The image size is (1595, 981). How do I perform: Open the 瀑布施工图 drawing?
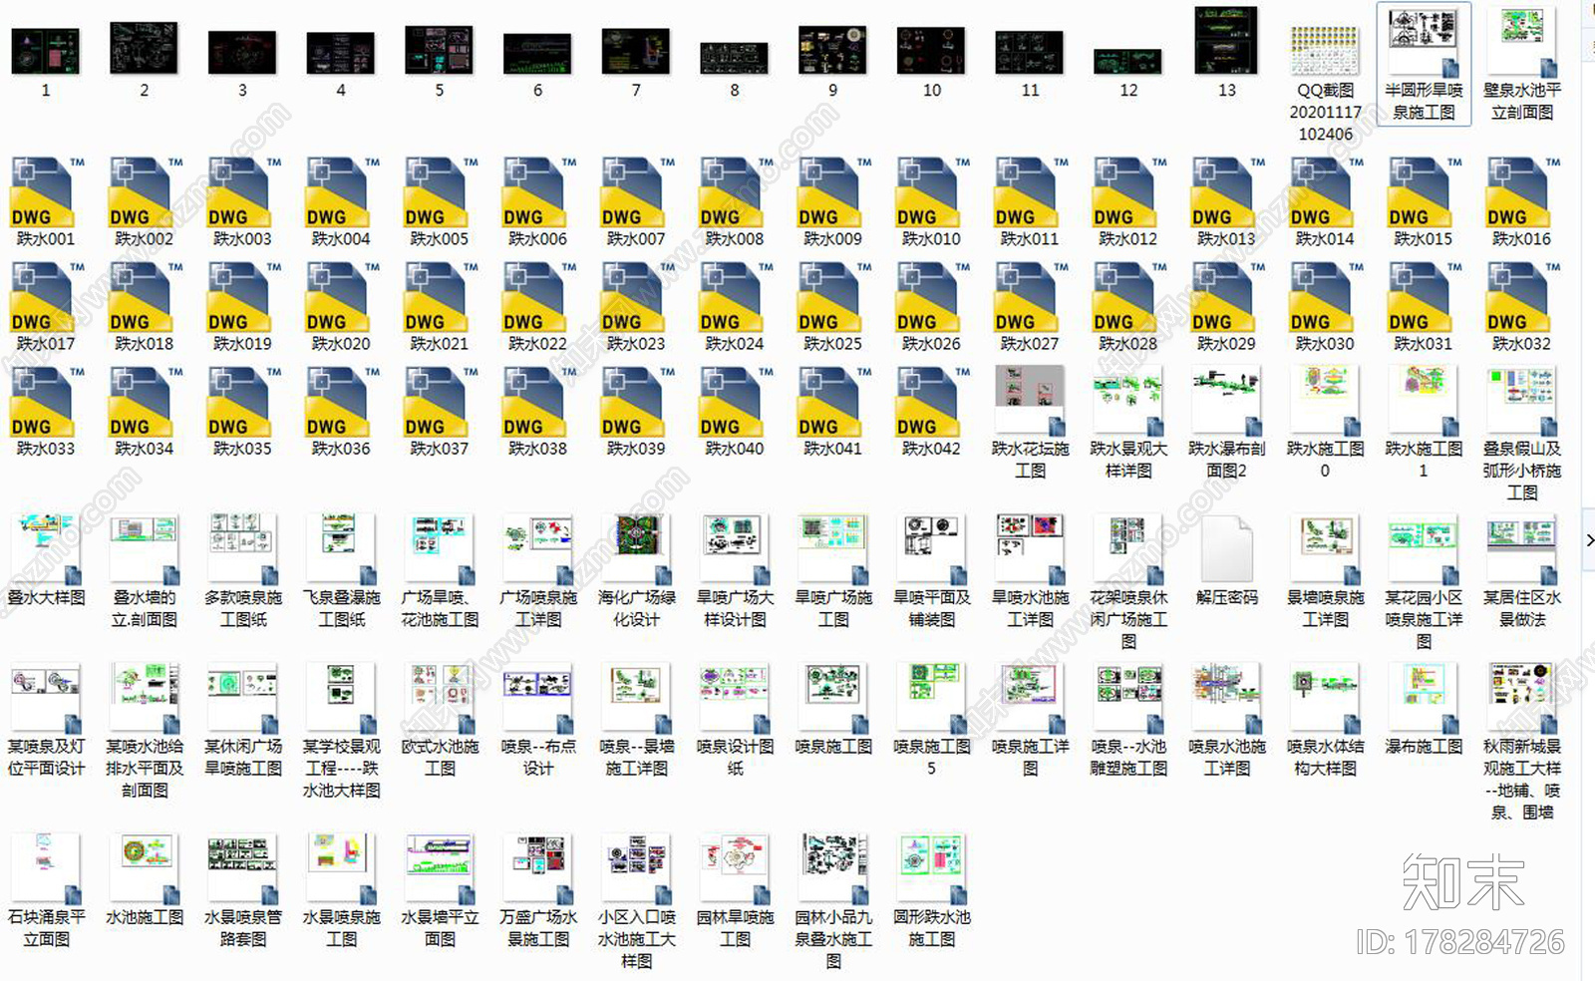click(1424, 698)
